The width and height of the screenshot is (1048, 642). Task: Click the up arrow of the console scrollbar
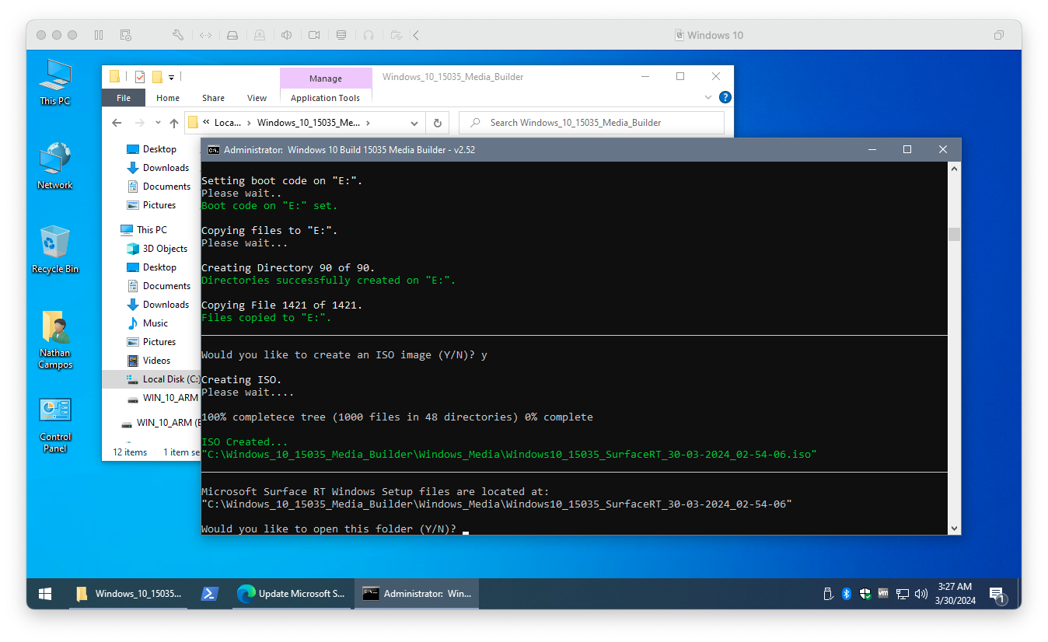click(x=954, y=169)
